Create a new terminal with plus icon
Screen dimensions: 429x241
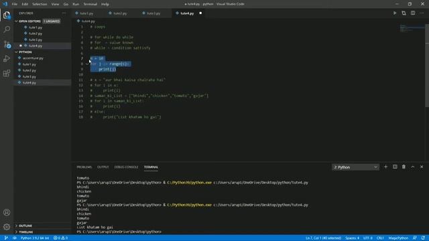[386, 167]
